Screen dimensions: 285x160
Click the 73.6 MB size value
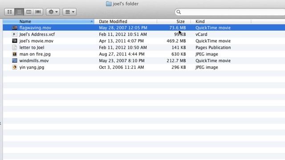[178, 28]
